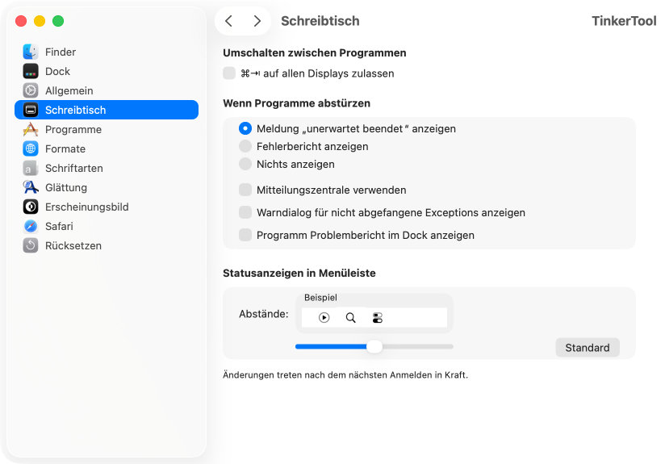Go back with the left chevron
Screen dimensions: 665x464
229,21
